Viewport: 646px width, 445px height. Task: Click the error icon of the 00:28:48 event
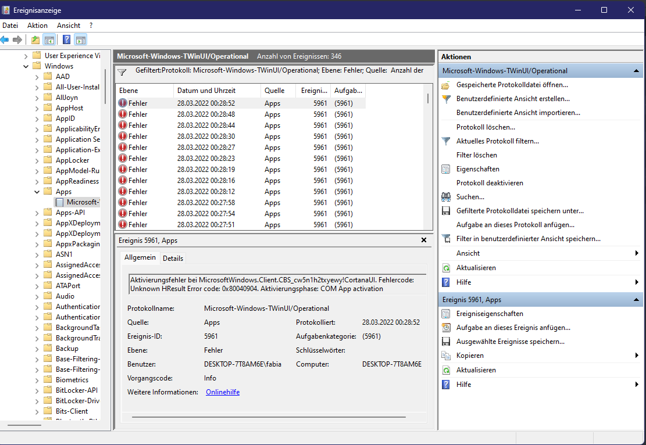(x=122, y=114)
